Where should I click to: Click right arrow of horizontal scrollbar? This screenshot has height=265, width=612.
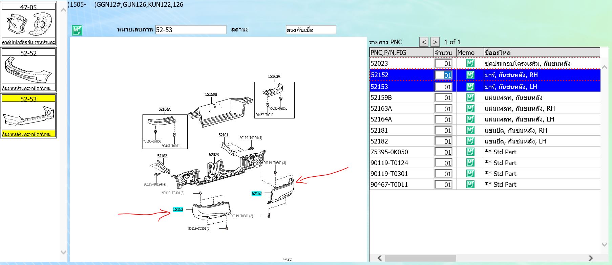click(x=591, y=258)
